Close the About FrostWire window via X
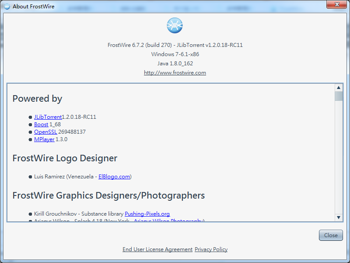The width and height of the screenshot is (350, 263). (x=336, y=4)
